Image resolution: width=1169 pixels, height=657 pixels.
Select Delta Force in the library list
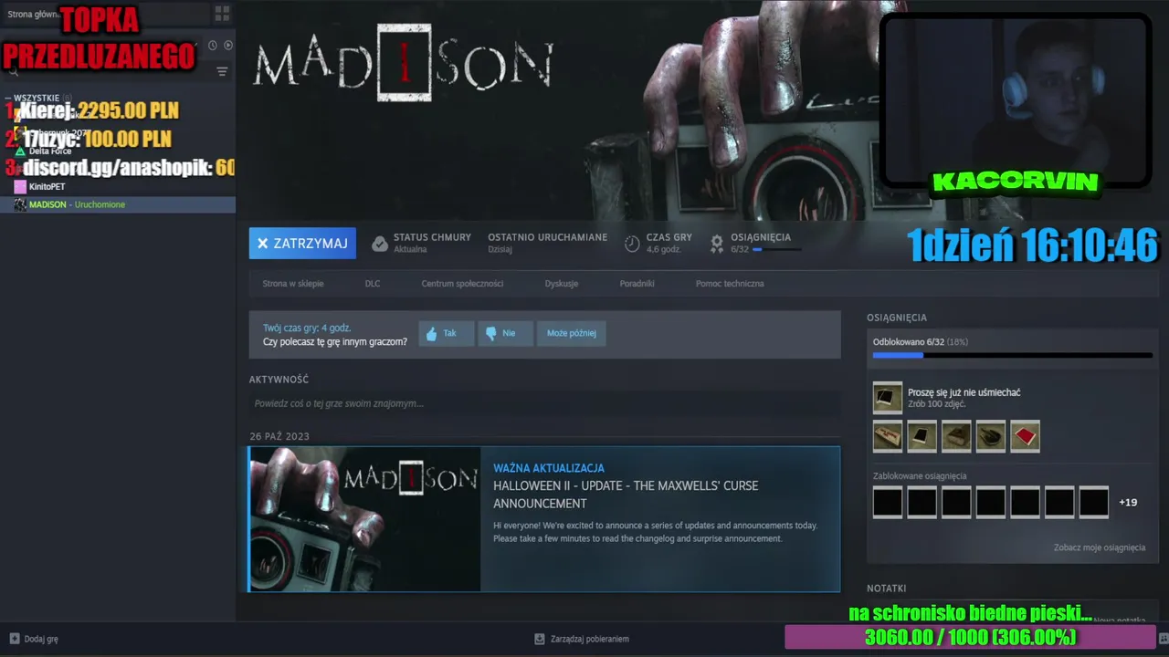coord(50,151)
